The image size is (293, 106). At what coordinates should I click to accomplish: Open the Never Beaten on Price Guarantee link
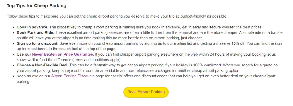[x=63, y=55]
